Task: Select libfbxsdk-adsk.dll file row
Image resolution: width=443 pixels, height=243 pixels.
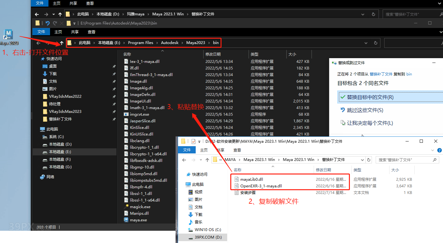Action: [217, 161]
